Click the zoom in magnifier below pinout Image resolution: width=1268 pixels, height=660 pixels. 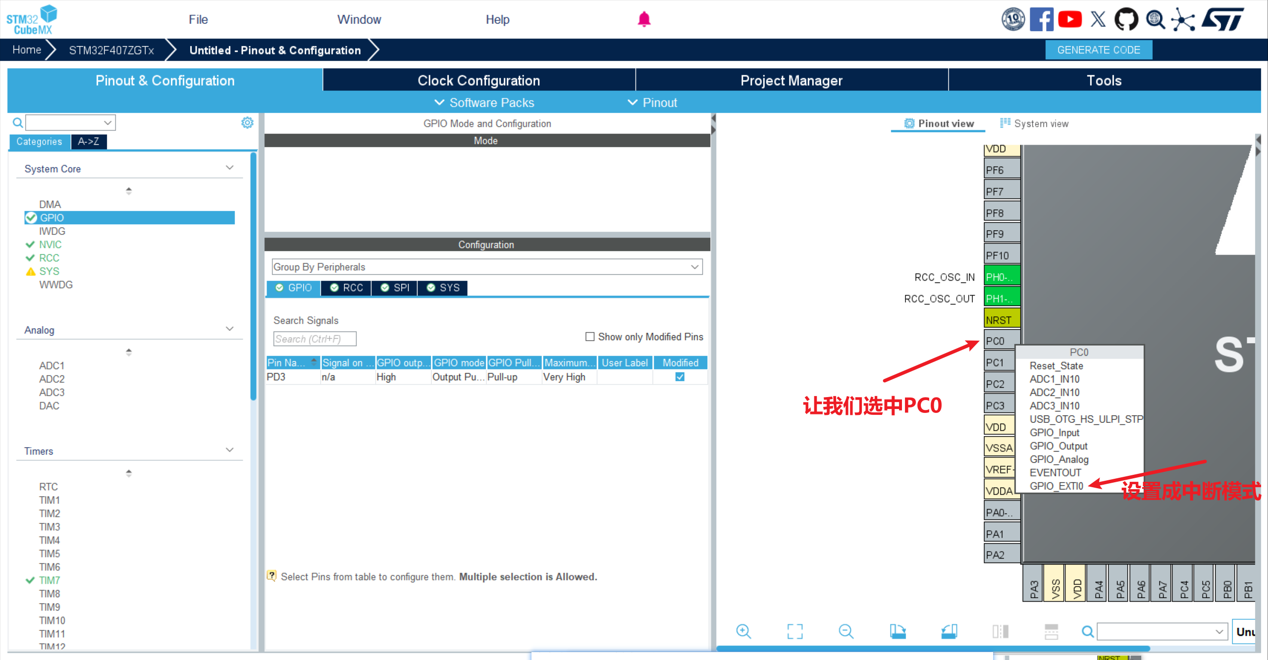(743, 631)
